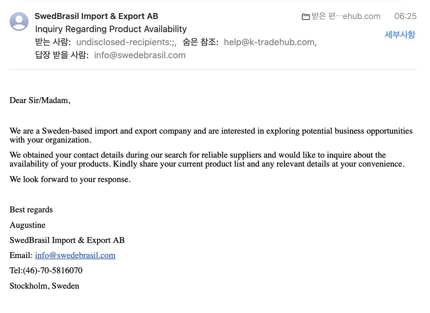The height and width of the screenshot is (313, 430).
Task: Click the 06:25 received time
Action: [x=405, y=16]
